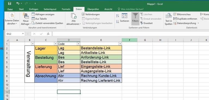Click the Bestellung cell
The height and width of the screenshot is (100, 209).
[x=46, y=59]
